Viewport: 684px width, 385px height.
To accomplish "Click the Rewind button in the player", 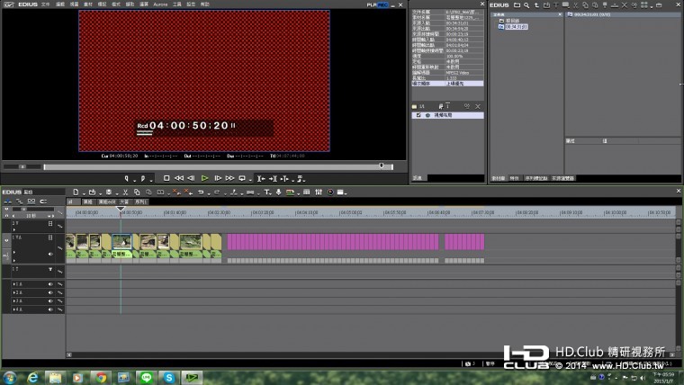I will click(x=178, y=178).
